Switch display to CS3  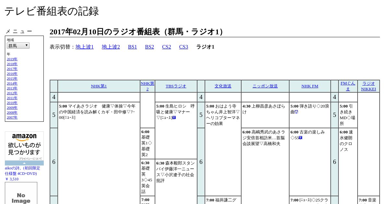(183, 47)
